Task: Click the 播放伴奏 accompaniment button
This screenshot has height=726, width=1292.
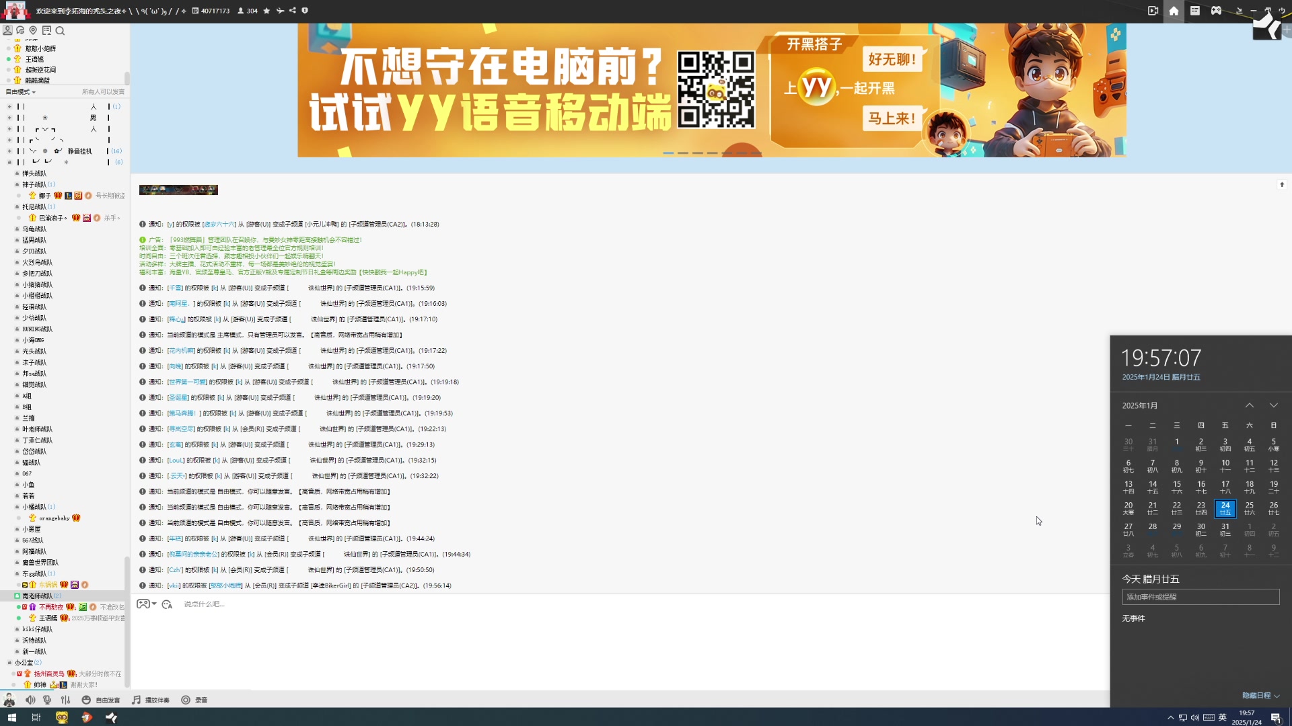Action: (x=151, y=700)
